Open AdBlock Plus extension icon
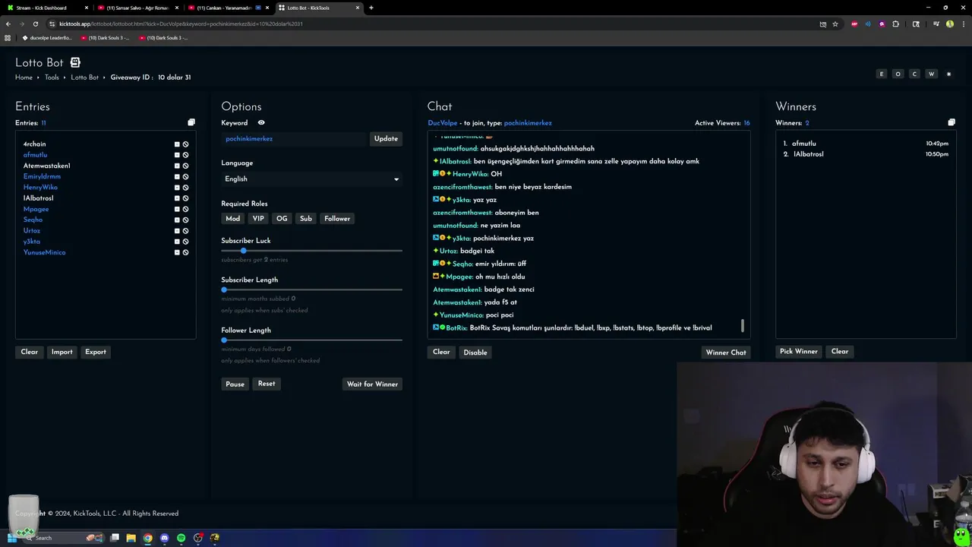 click(x=854, y=24)
